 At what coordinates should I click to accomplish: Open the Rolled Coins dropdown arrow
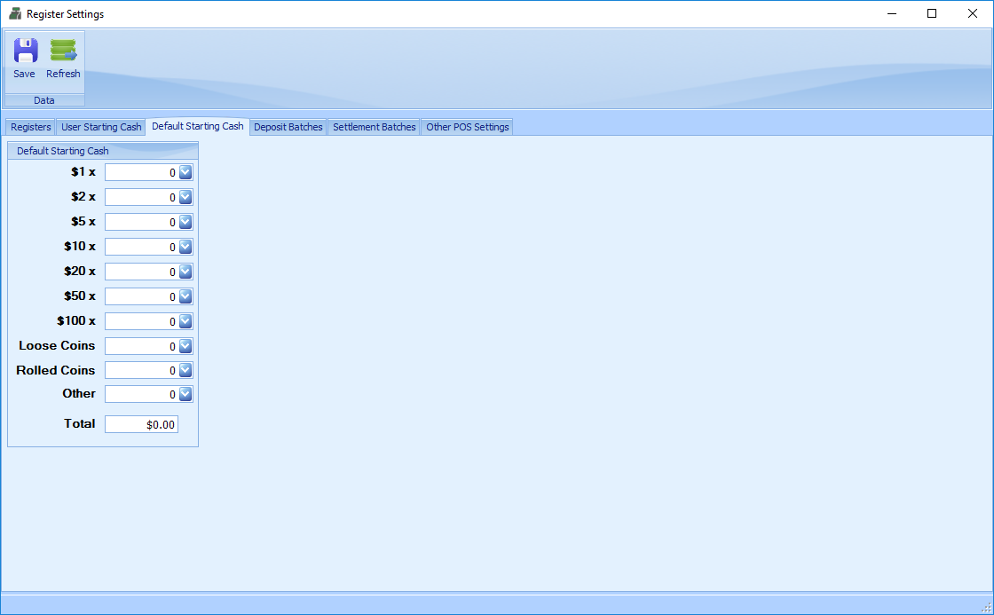(185, 370)
